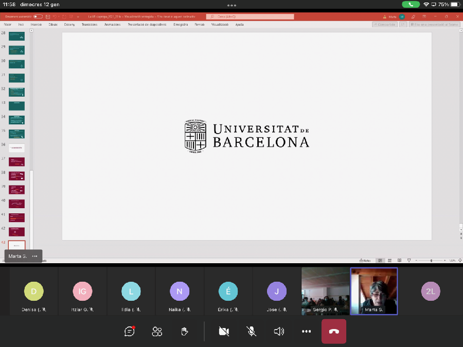
Task: Show the participants list
Action: [x=157, y=332]
